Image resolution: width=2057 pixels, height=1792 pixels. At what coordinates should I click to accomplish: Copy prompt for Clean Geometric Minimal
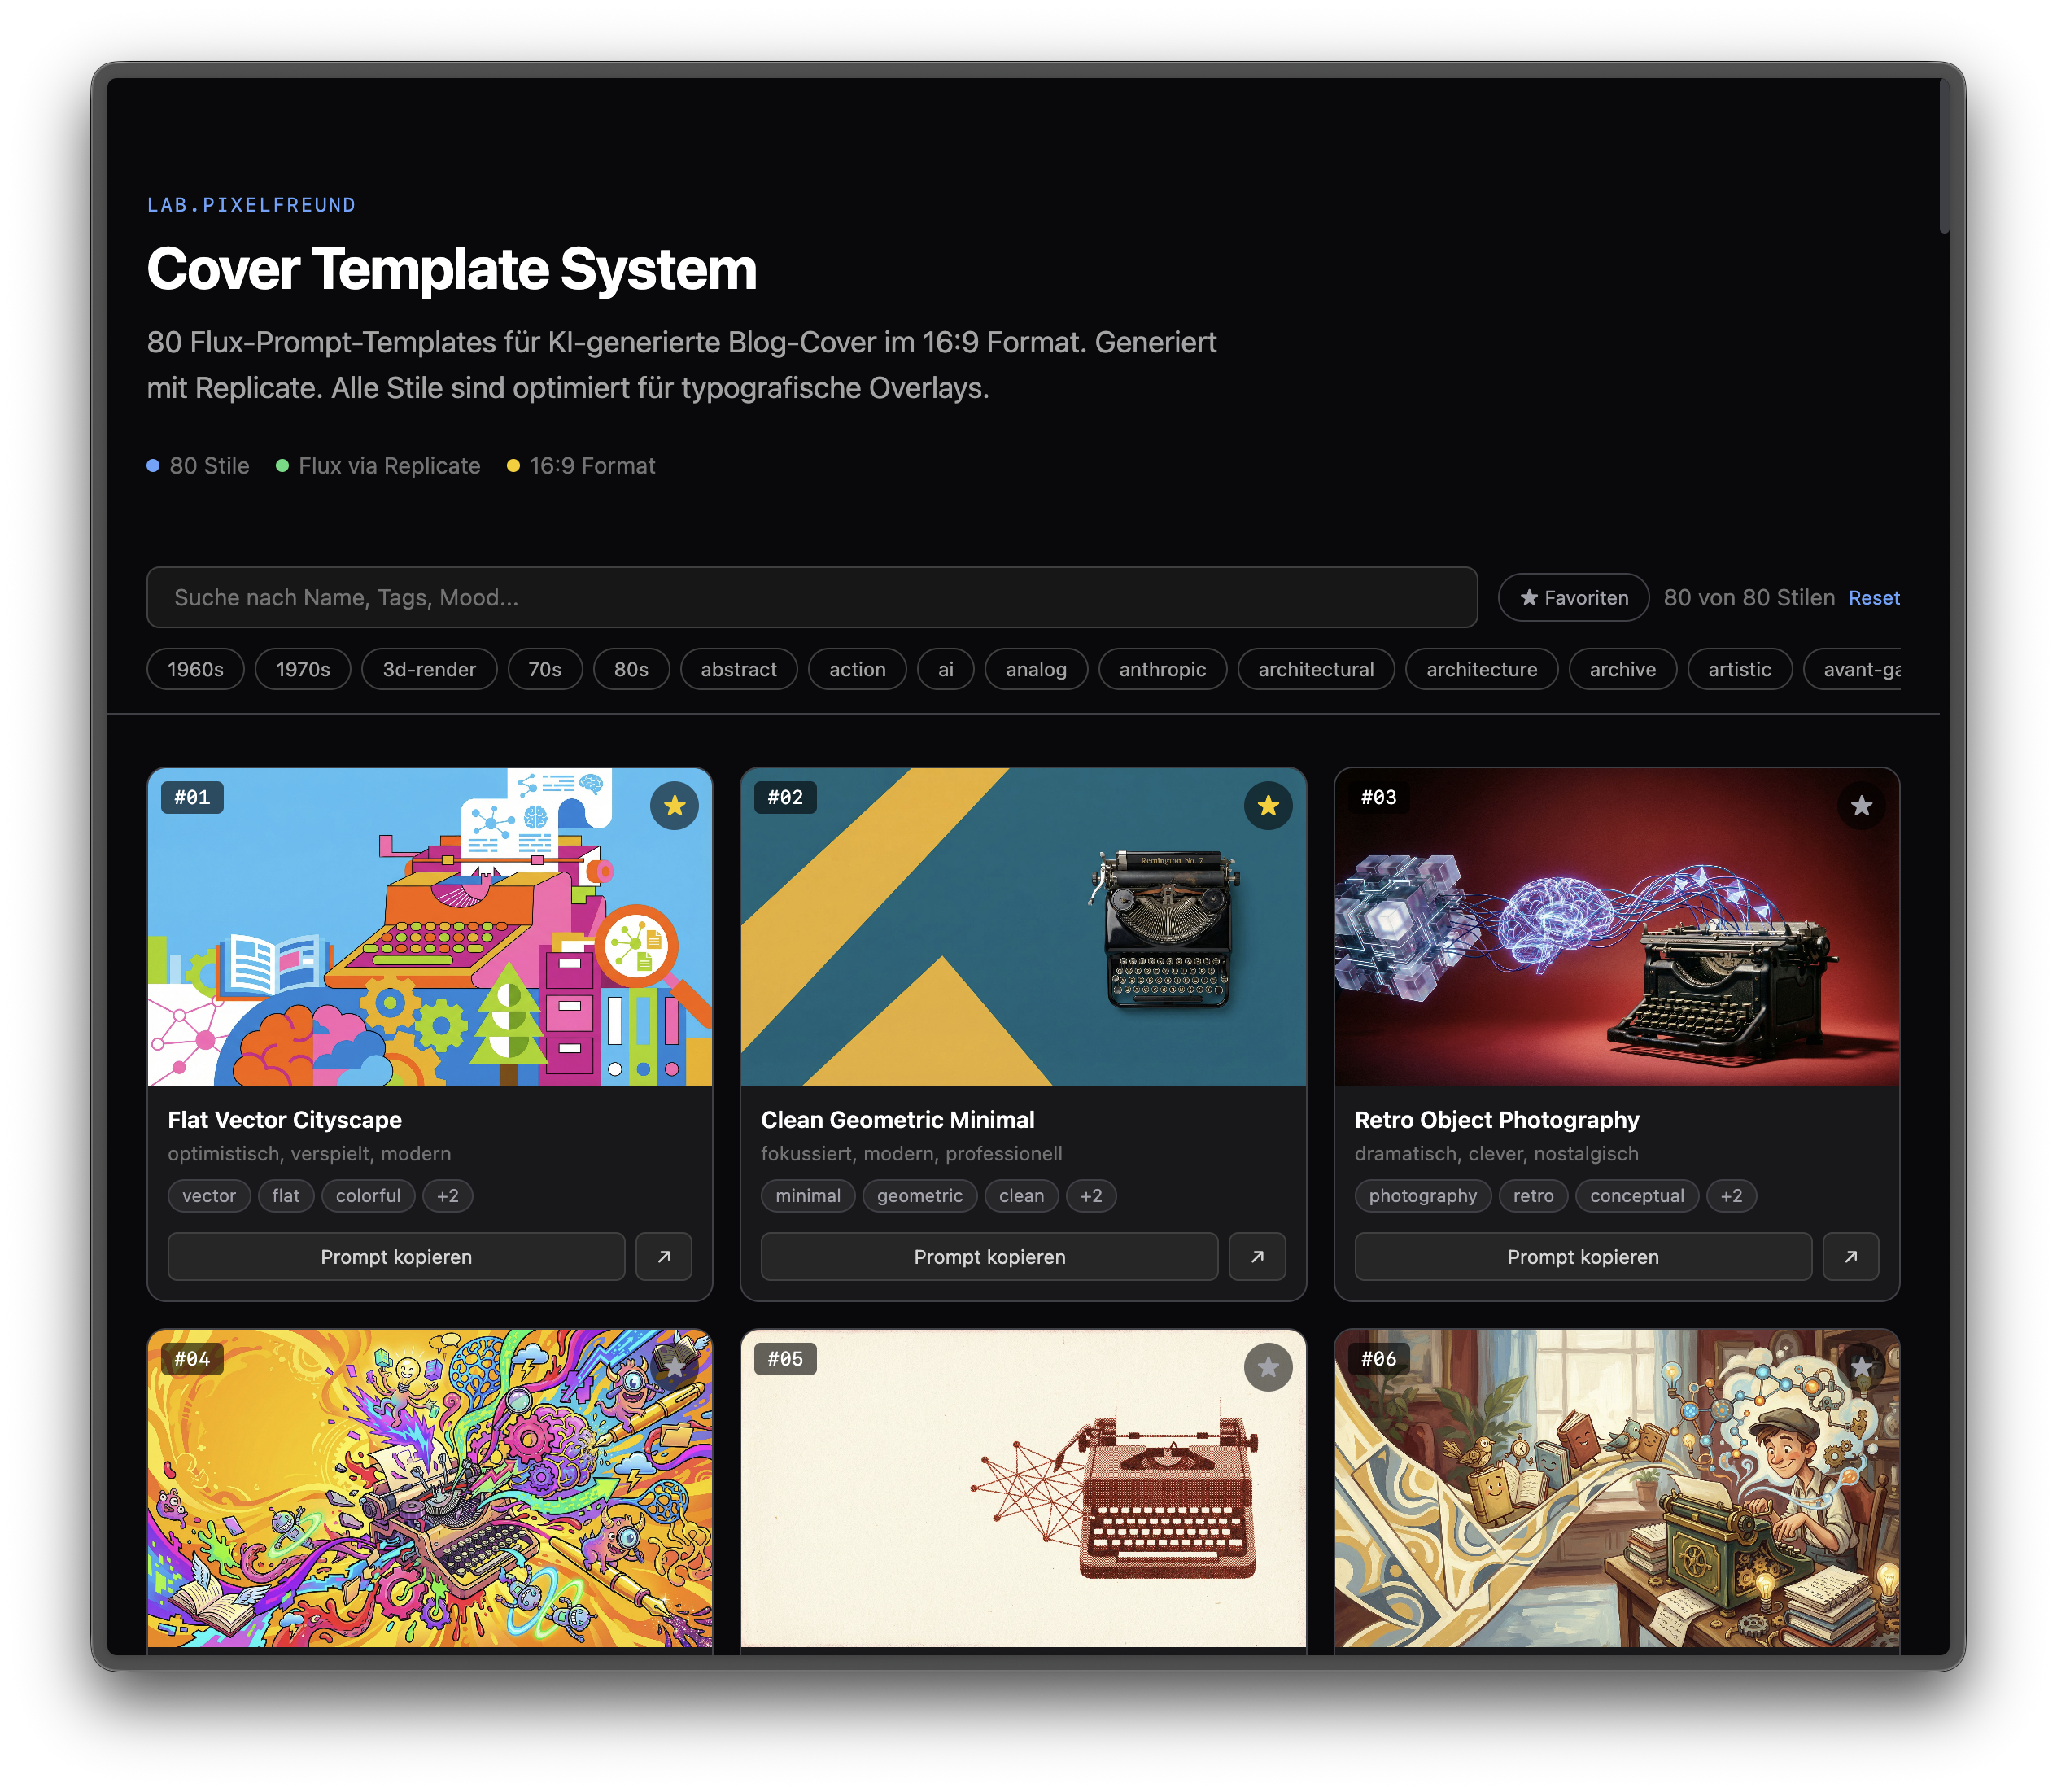[988, 1257]
